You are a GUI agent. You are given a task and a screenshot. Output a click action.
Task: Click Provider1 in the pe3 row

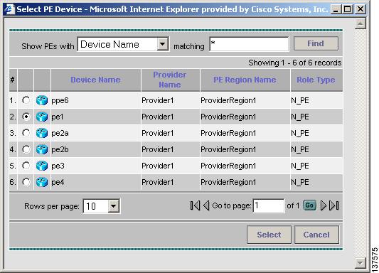tap(158, 166)
